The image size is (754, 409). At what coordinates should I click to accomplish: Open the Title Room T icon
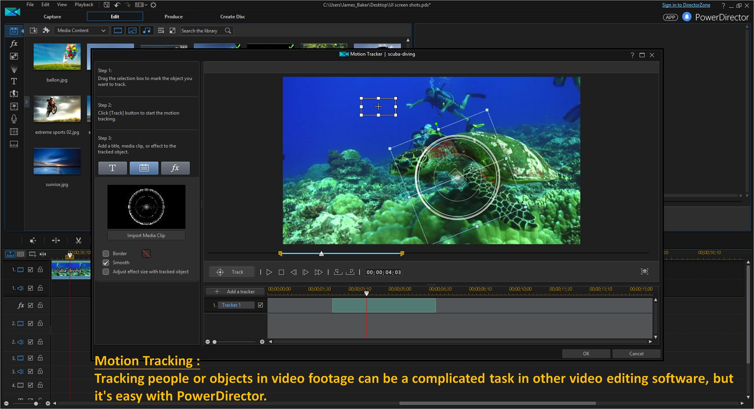(x=14, y=81)
